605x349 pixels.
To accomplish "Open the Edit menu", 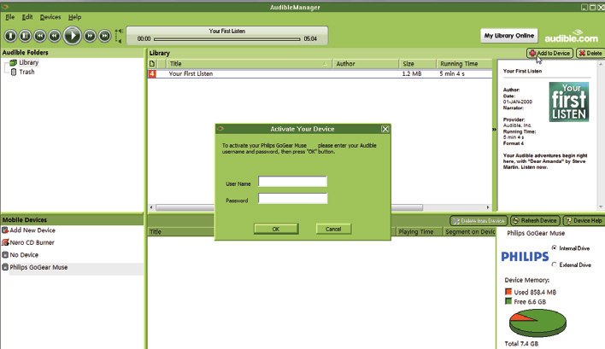I will click(27, 17).
